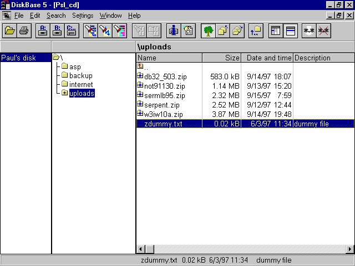The width and height of the screenshot is (355, 266).
Task: Click the green tree toolbar icon
Action: point(208,31)
